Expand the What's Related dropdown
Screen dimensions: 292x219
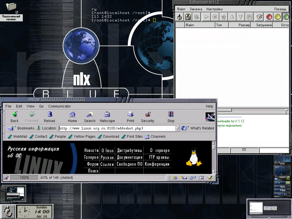click(x=185, y=128)
